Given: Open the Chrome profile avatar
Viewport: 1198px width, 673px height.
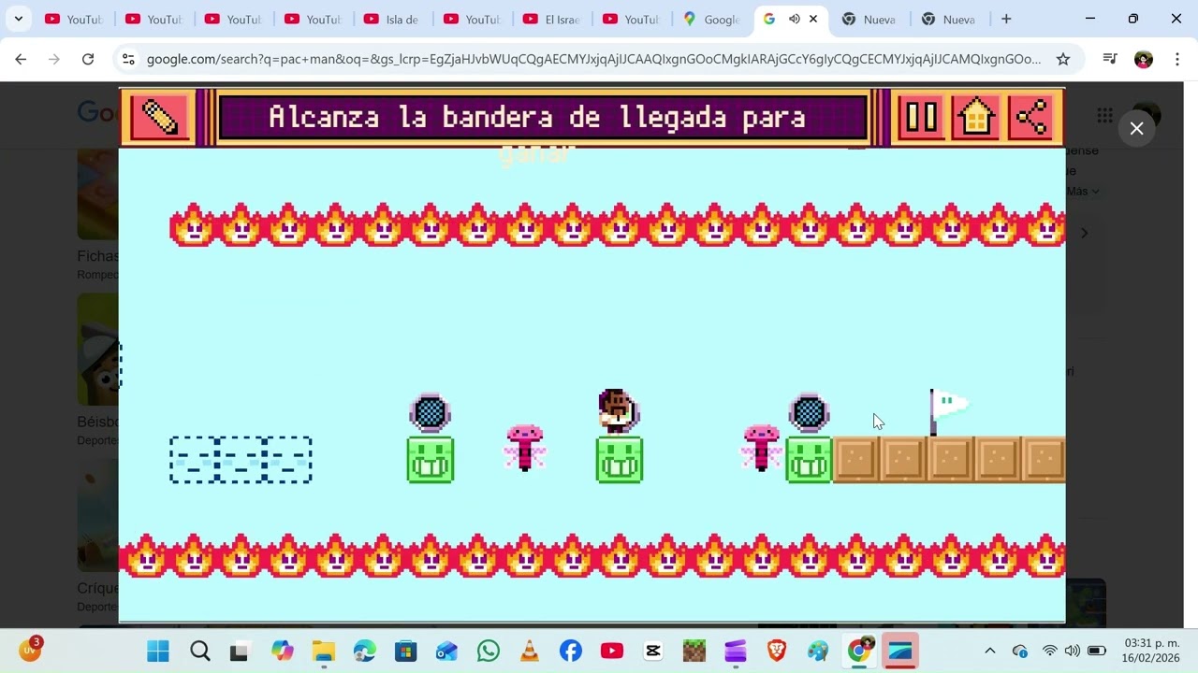Looking at the screenshot, I should click(1144, 59).
